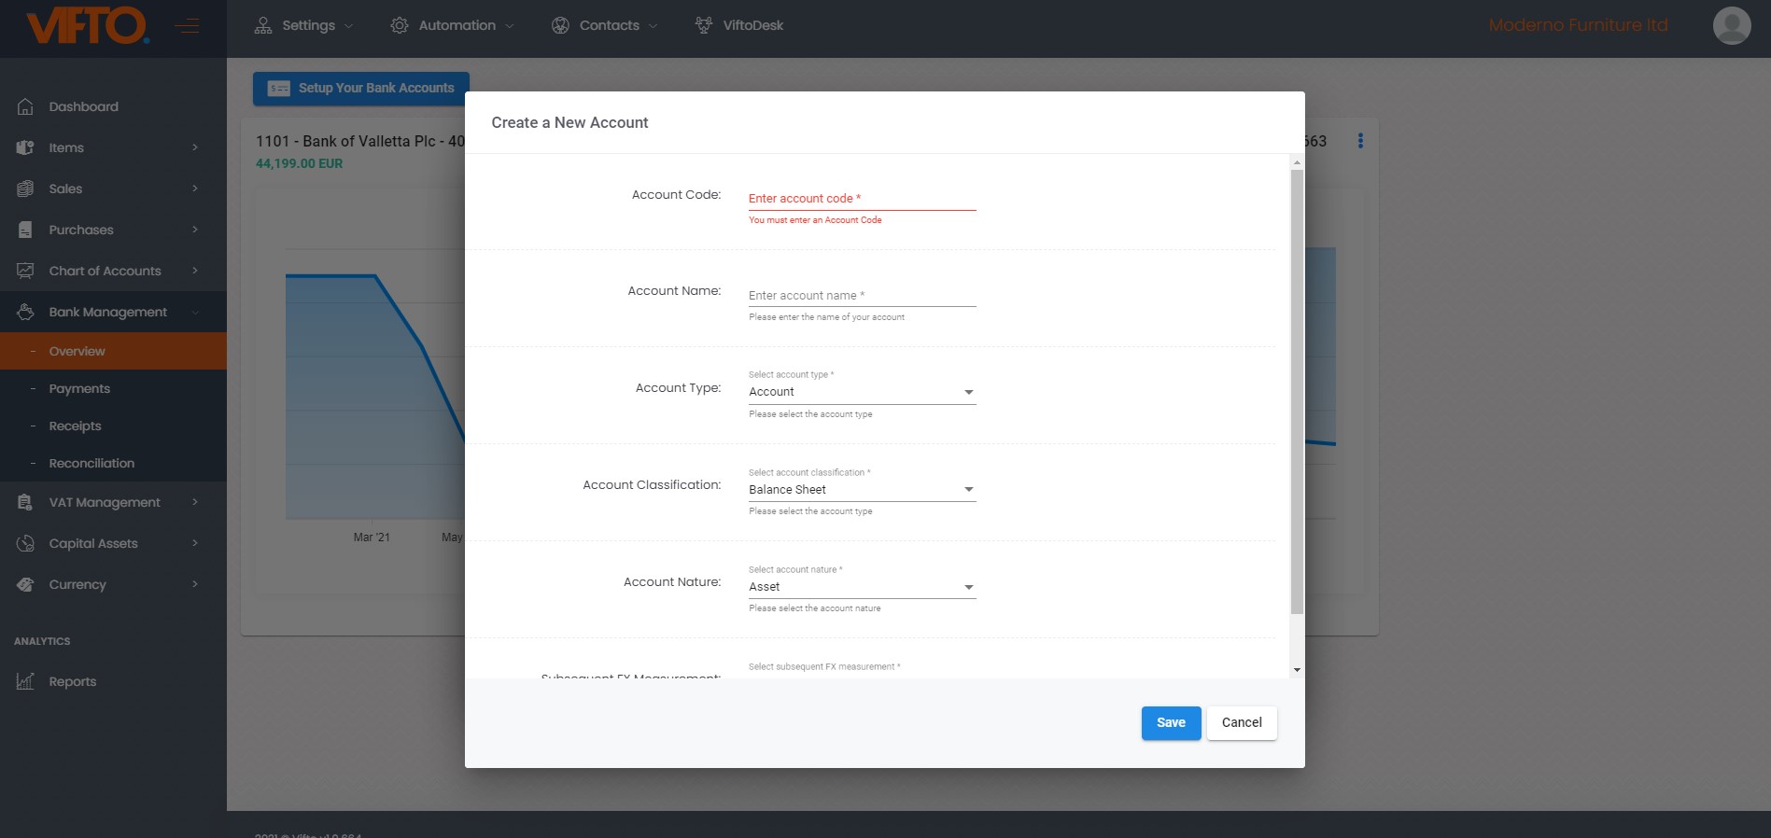
Task: Click the dialog scrollbar up arrow
Action: click(x=1297, y=162)
